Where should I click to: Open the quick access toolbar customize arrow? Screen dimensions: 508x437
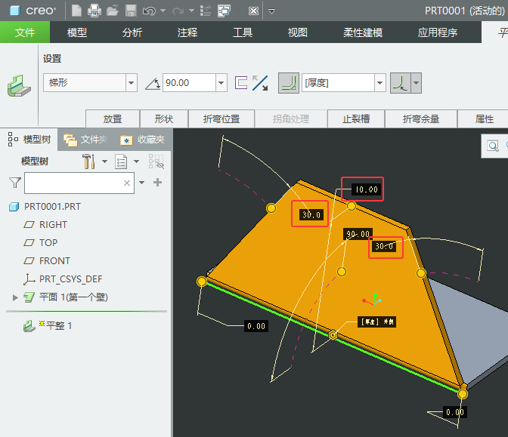[x=272, y=11]
